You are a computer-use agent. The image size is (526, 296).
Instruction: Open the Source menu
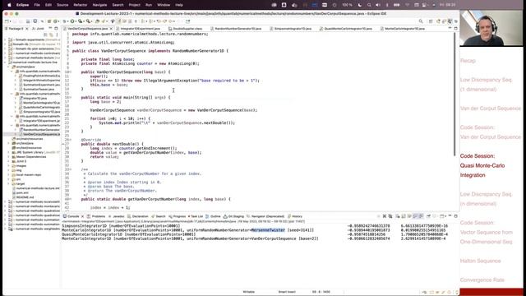[62, 5]
